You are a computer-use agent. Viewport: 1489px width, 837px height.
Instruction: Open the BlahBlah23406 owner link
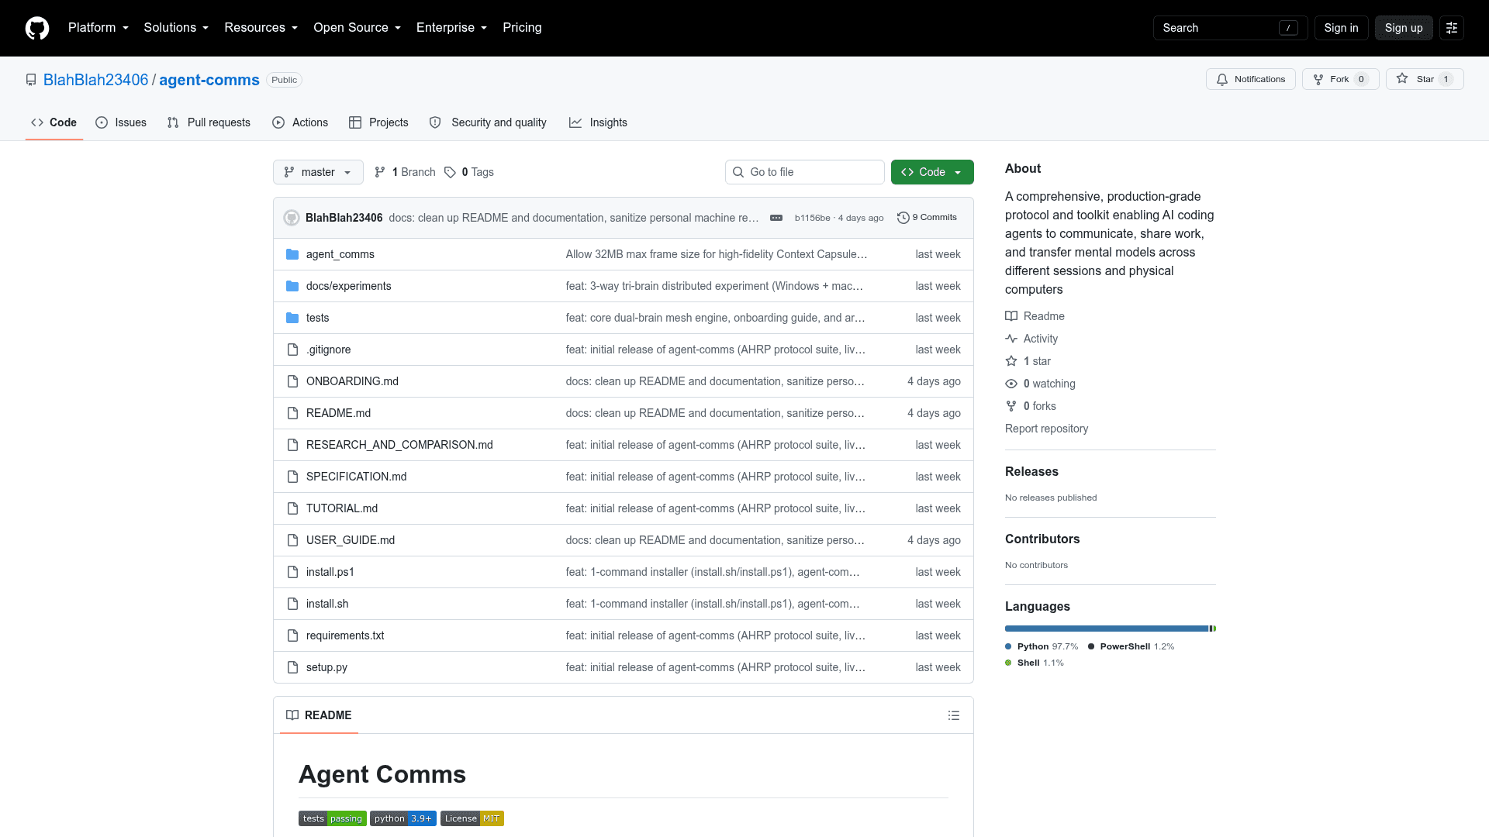coord(95,80)
